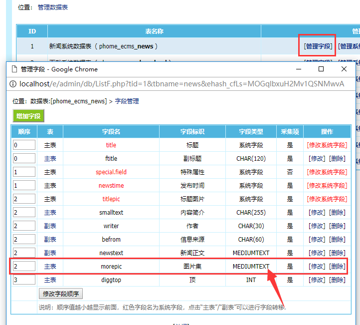Click 采集项 column header
Viewport: 360px width, 325px height.
click(x=290, y=132)
